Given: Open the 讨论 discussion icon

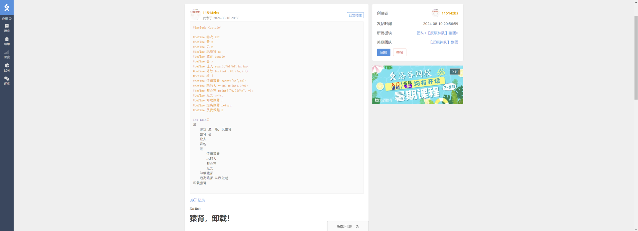Looking at the screenshot, I should (x=7, y=81).
